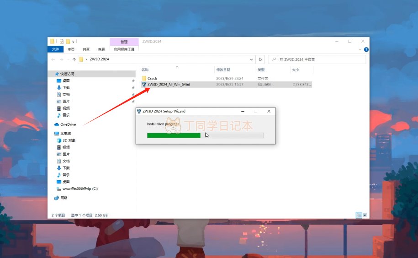Open the 应用程序工具 tab
This screenshot has height=258, width=418.
pyautogui.click(x=124, y=49)
